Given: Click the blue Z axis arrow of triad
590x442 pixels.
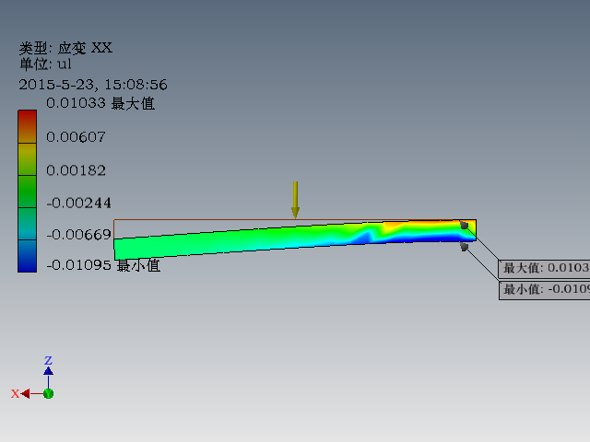Looking at the screenshot, I should [48, 371].
